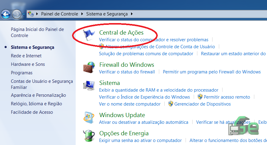The image size is (267, 145).
Task: Open Aparência e Personalização category
Action: [x=38, y=95]
